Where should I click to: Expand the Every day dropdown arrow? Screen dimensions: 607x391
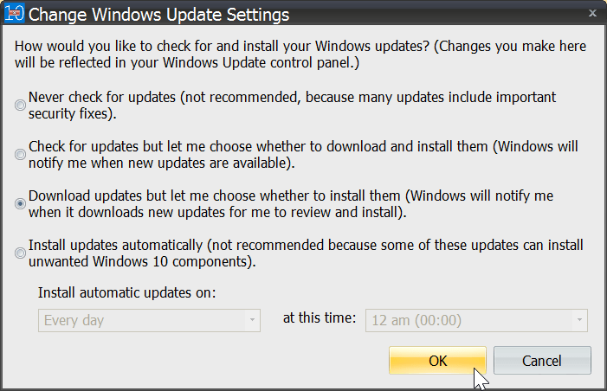[252, 320]
